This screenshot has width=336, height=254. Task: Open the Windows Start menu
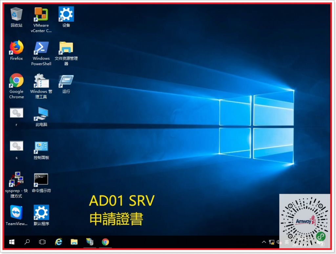pyautogui.click(x=12, y=242)
